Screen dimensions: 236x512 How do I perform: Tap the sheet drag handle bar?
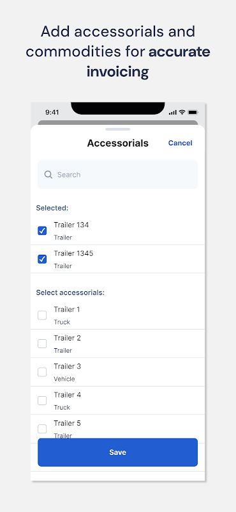[x=117, y=129]
